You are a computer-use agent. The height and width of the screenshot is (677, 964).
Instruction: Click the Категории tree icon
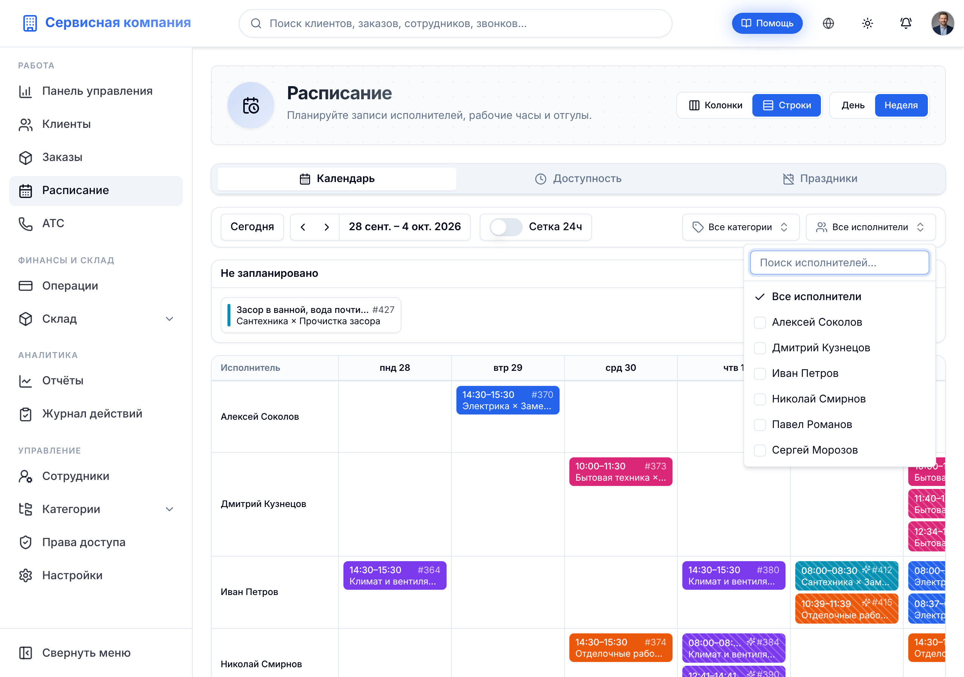click(x=26, y=509)
